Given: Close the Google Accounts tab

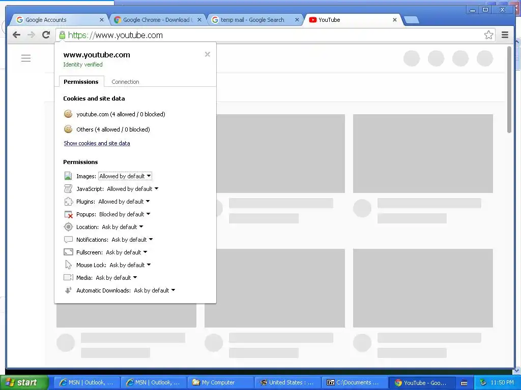Looking at the screenshot, I should [102, 20].
